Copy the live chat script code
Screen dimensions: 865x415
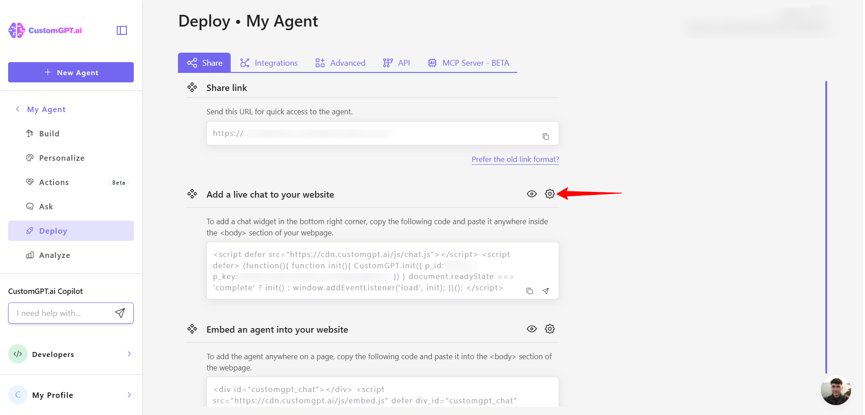tap(529, 291)
